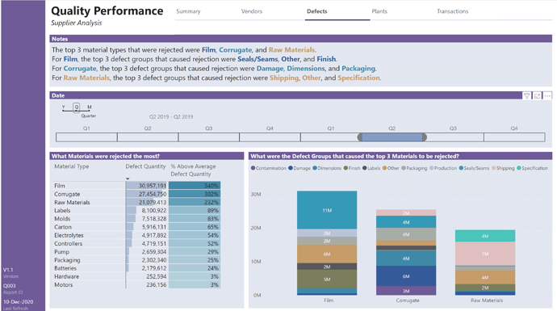Click the Material Type column header
This screenshot has height=311, width=557.
pyautogui.click(x=71, y=166)
